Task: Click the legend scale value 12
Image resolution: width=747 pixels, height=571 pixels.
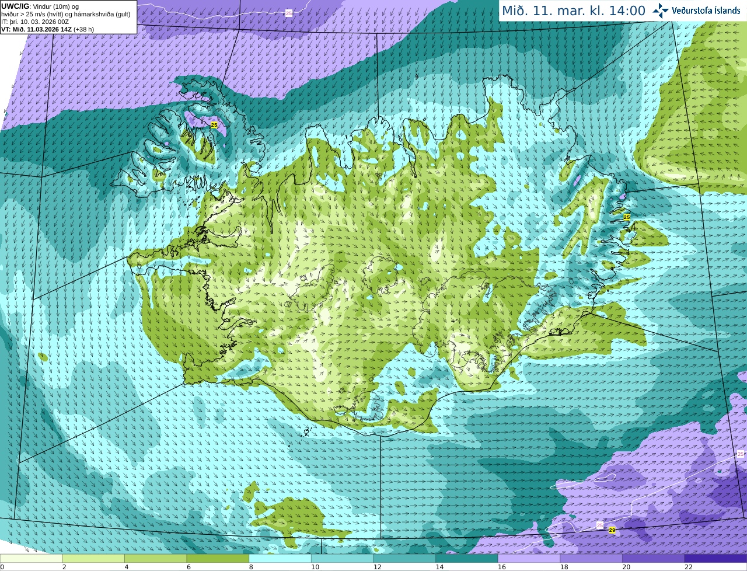Action: [x=377, y=567]
